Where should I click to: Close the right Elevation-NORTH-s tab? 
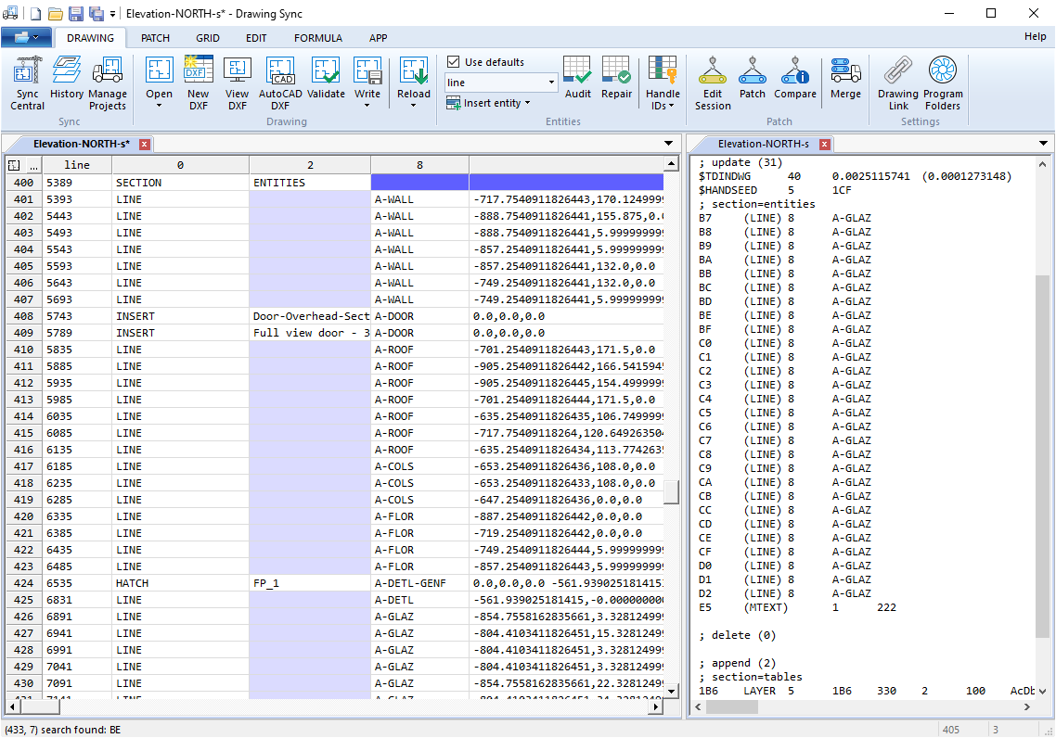click(823, 145)
